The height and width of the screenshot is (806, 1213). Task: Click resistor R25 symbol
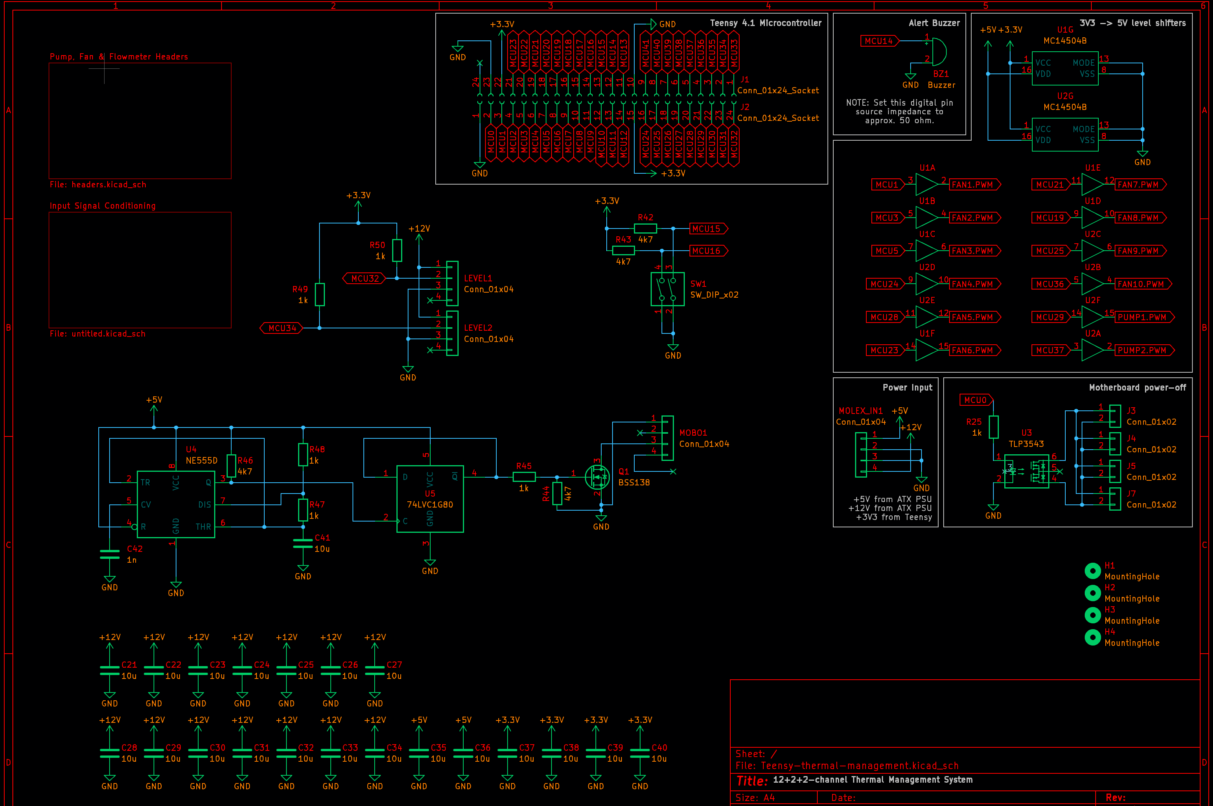click(x=993, y=427)
